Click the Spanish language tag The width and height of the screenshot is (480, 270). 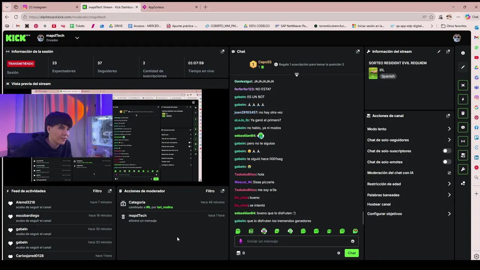[x=388, y=76]
